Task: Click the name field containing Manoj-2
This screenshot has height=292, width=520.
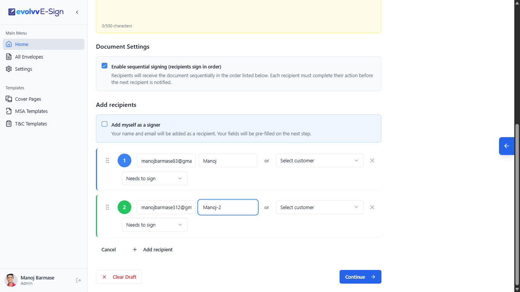Action: click(x=228, y=207)
